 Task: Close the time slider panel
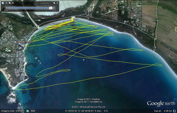57,3
